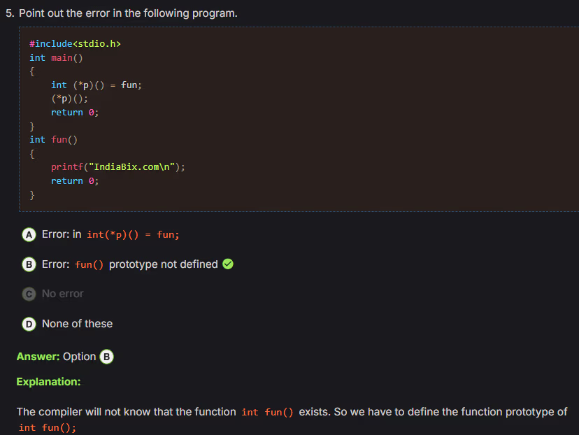The height and width of the screenshot is (435, 579).
Task: Click the circled A option badge
Action: point(29,235)
